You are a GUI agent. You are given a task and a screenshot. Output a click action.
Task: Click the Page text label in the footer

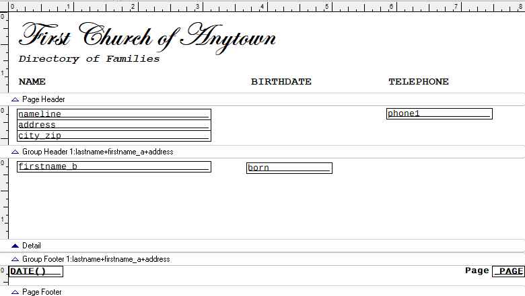[477, 270]
